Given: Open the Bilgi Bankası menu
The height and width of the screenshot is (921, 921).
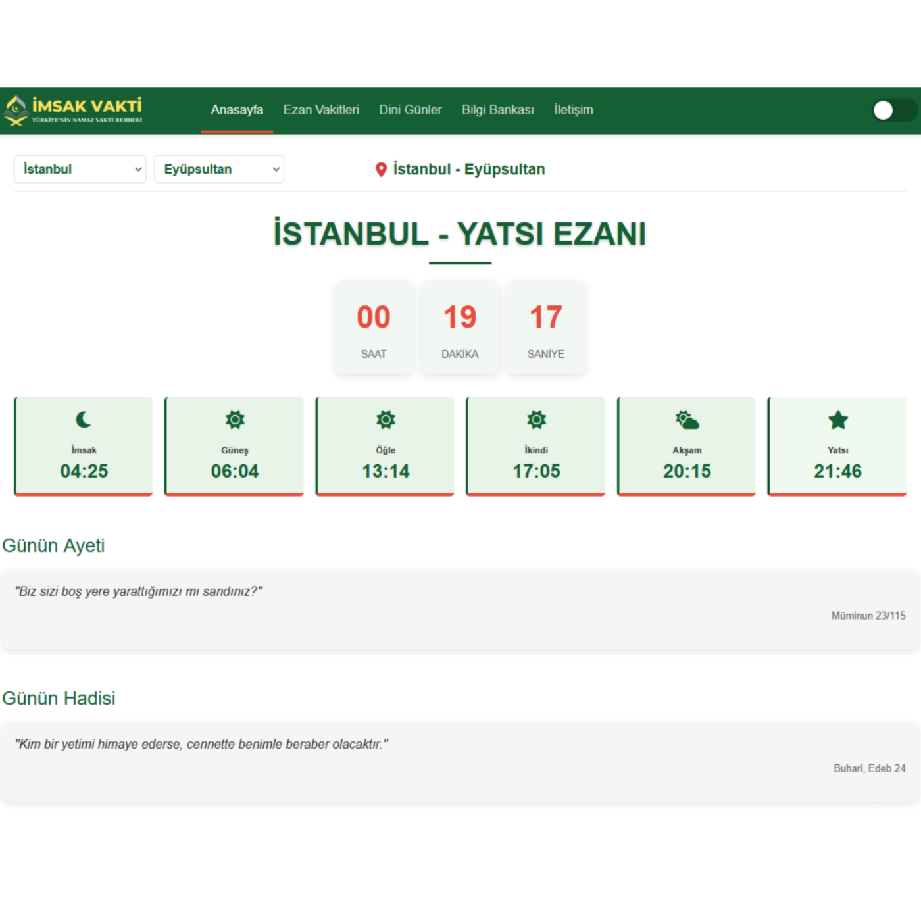Looking at the screenshot, I should click(x=498, y=110).
